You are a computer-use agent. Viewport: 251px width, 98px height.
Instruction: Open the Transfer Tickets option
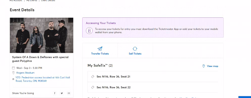[x=100, y=51]
